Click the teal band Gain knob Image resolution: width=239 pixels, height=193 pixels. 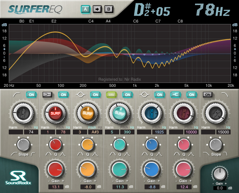click(x=119, y=169)
